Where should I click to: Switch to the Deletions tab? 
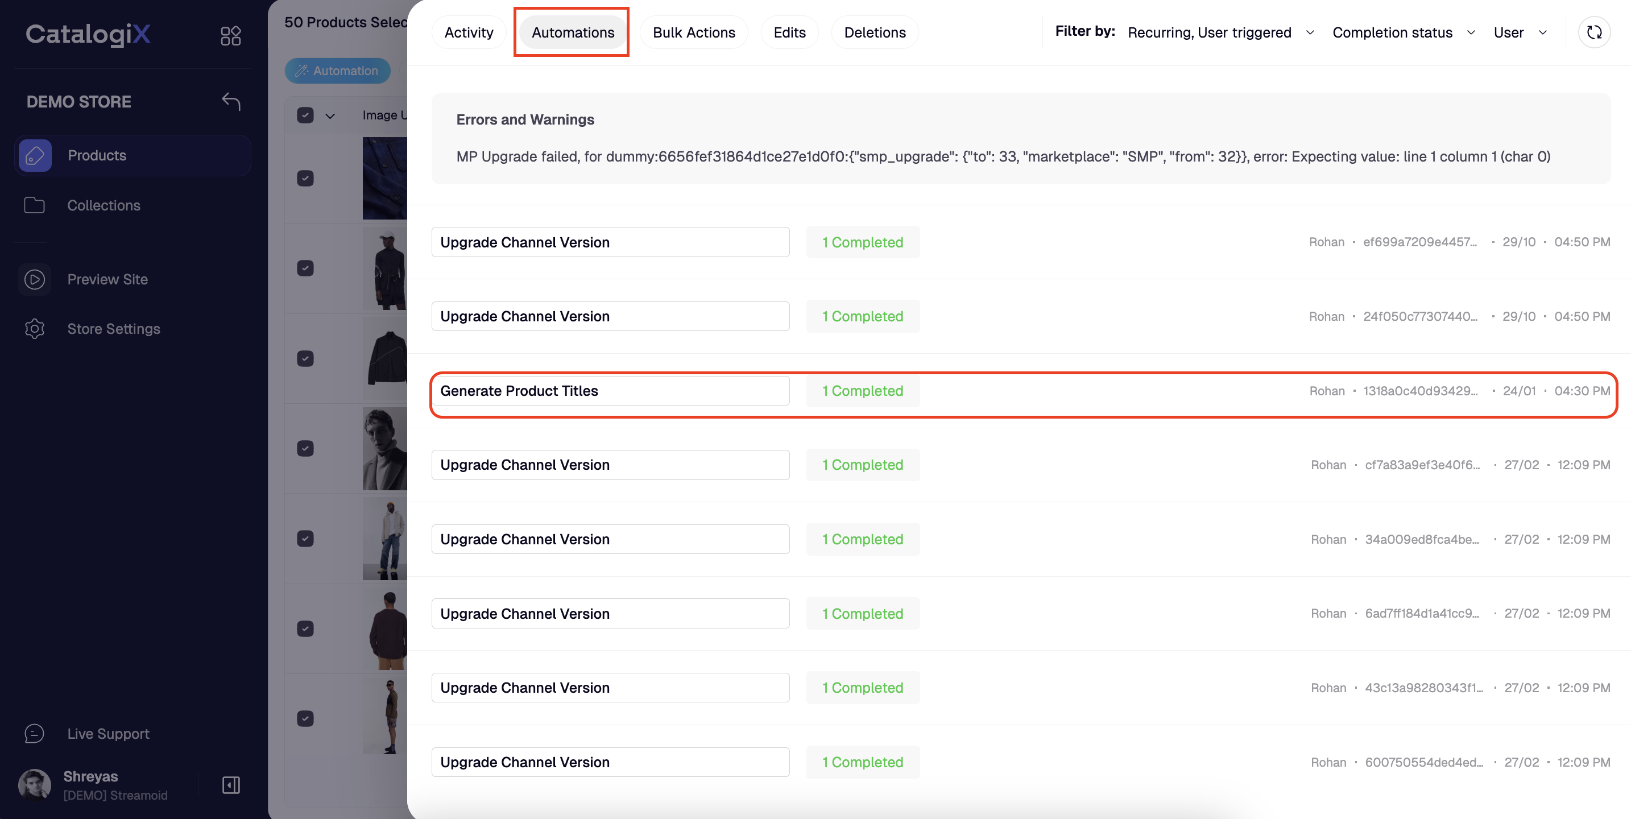(875, 32)
